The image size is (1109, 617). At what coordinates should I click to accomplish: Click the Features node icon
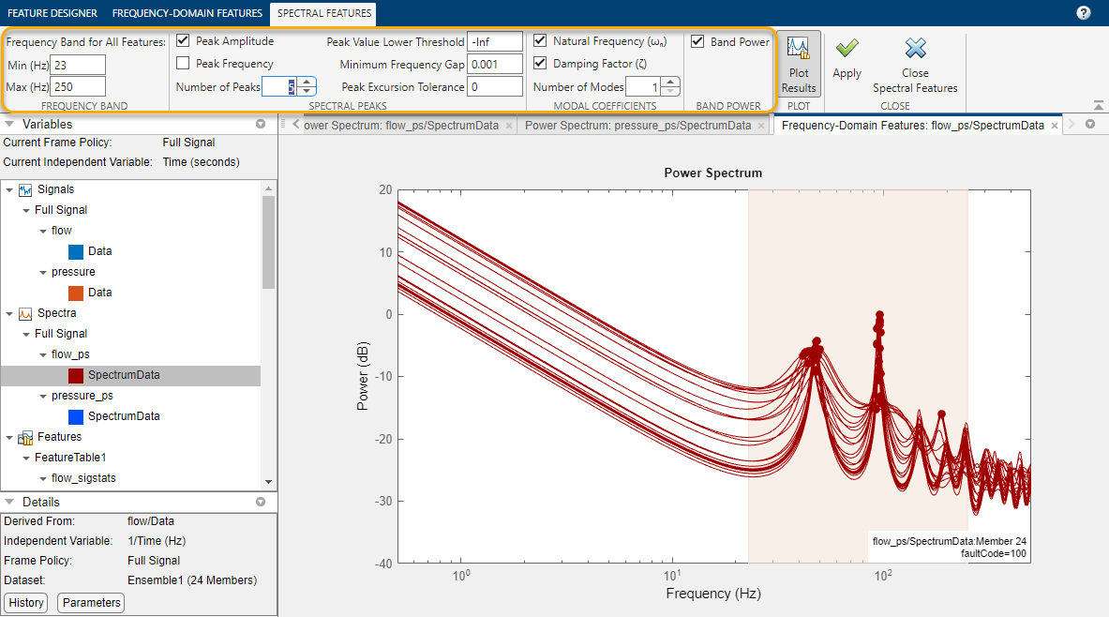25,437
